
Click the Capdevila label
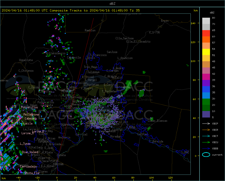coord(74,58)
